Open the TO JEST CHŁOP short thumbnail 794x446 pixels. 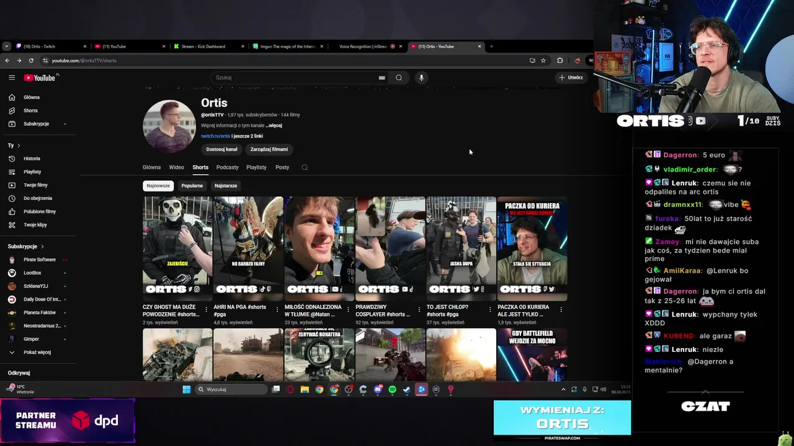(x=461, y=248)
